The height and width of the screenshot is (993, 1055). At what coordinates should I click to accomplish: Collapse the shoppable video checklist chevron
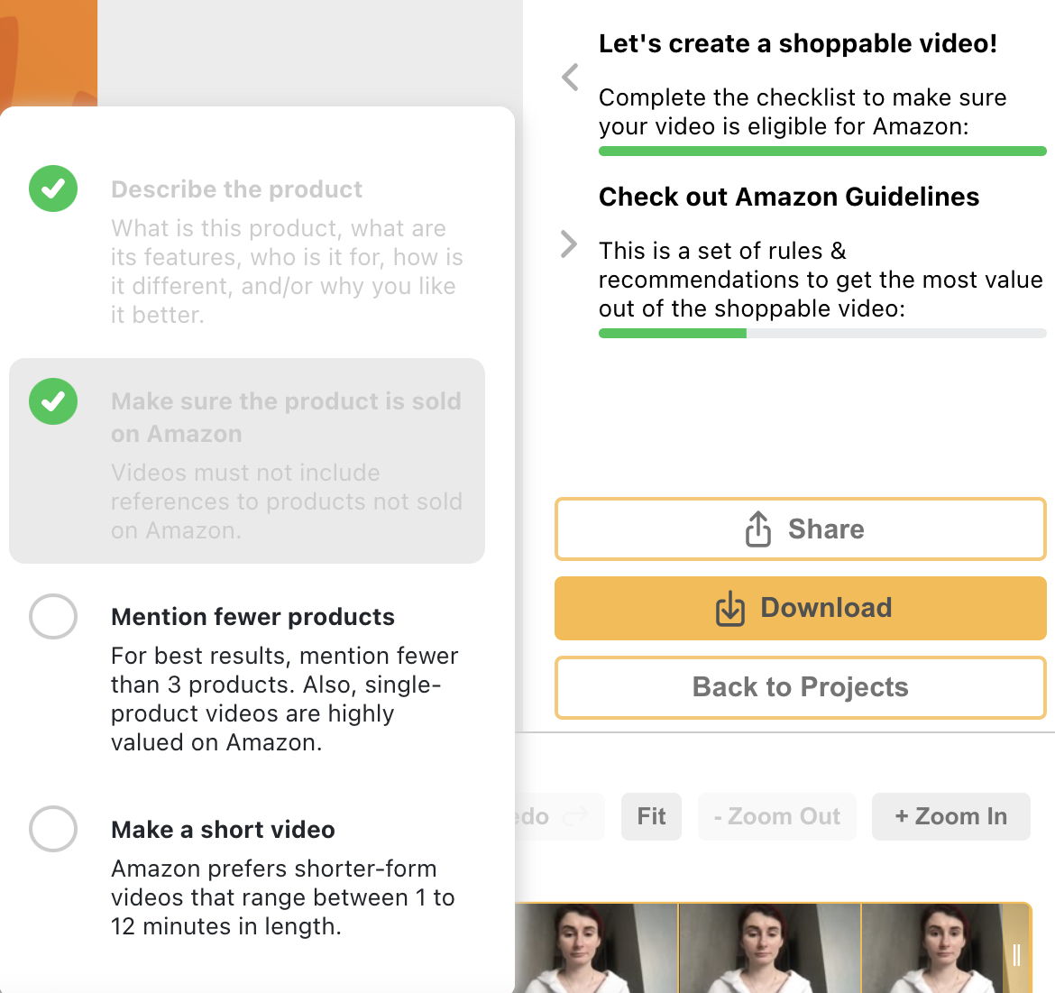pyautogui.click(x=570, y=78)
